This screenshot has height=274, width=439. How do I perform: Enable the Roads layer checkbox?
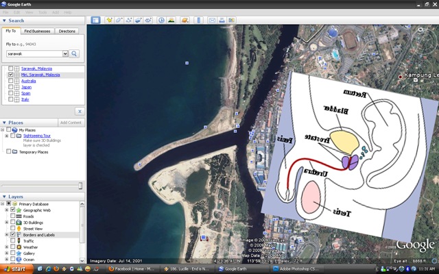pos(12,216)
